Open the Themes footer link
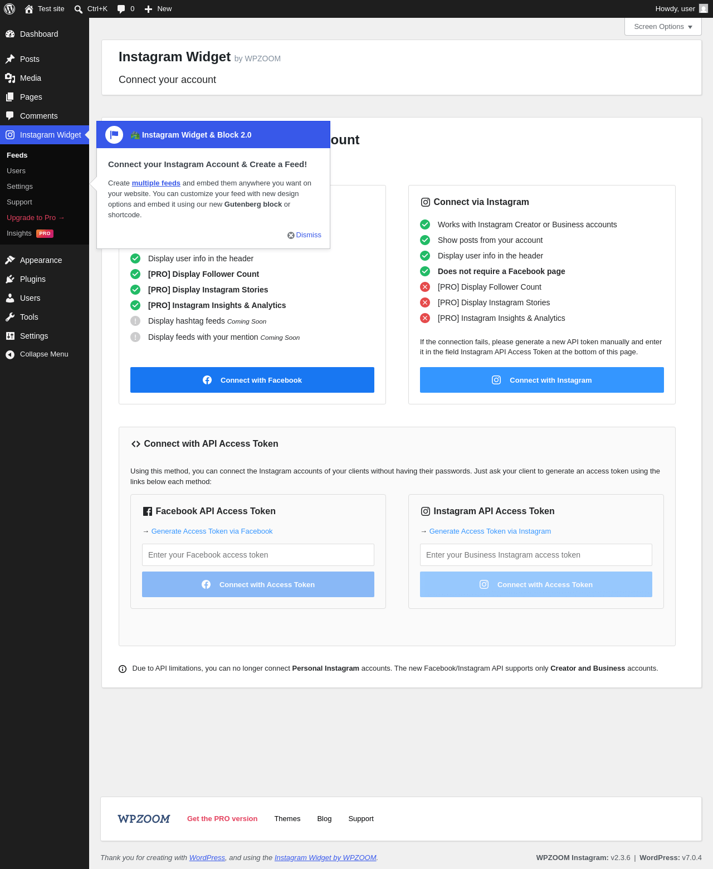This screenshot has height=869, width=713. pos(287,819)
